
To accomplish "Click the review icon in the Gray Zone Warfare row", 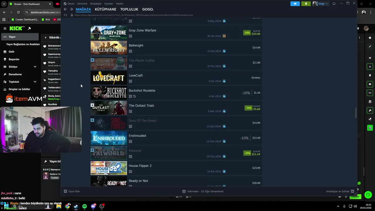I will coord(224,36).
